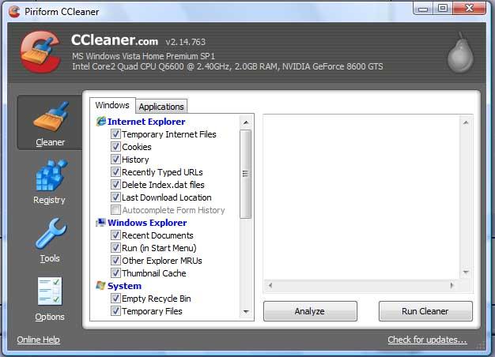Uncheck Temporary Internet Files
Viewport: 495px width, 357px height.
tap(116, 134)
